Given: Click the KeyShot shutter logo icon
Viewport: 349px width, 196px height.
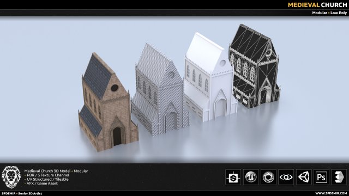Looking at the screenshot, I should tap(268, 177).
